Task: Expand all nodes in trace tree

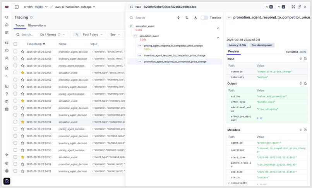Action: click(178, 18)
